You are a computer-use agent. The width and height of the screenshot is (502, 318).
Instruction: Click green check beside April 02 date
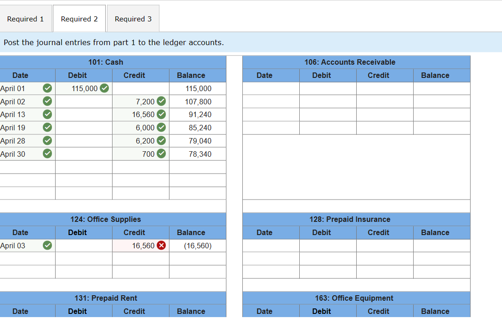click(x=47, y=101)
